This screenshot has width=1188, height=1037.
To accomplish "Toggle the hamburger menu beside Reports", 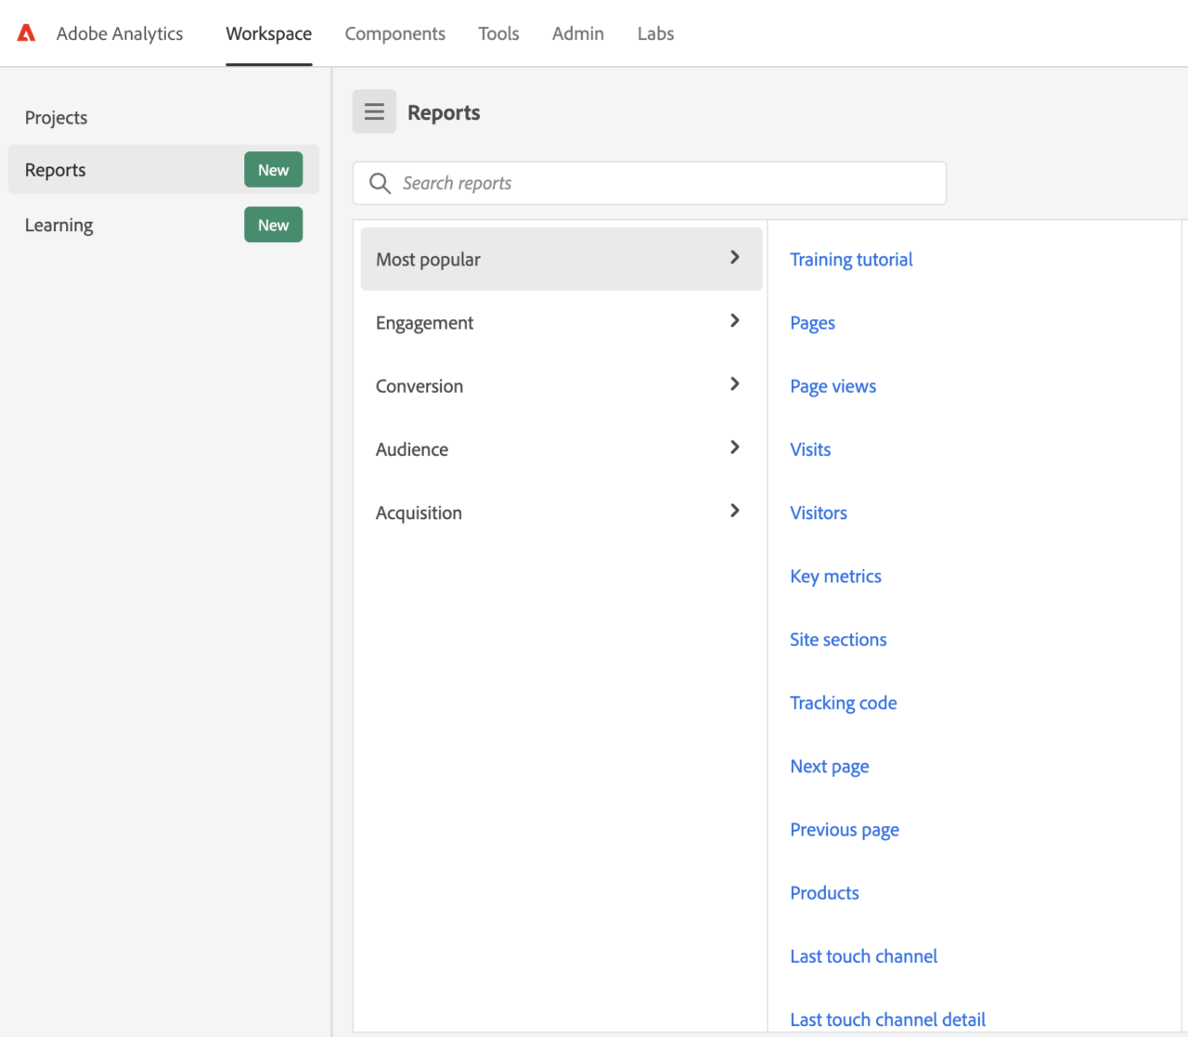I will coord(374,111).
